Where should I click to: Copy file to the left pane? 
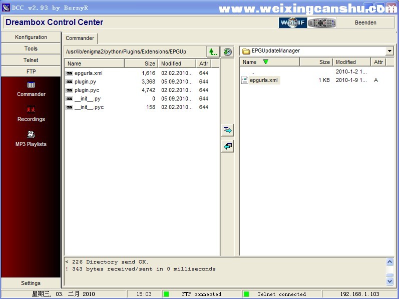(x=227, y=146)
